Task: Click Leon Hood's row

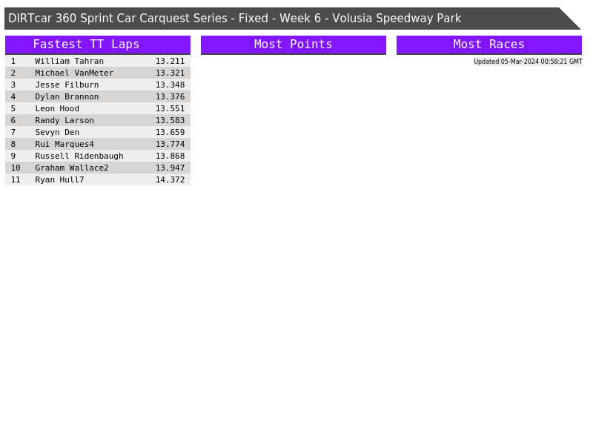Action: coord(57,108)
